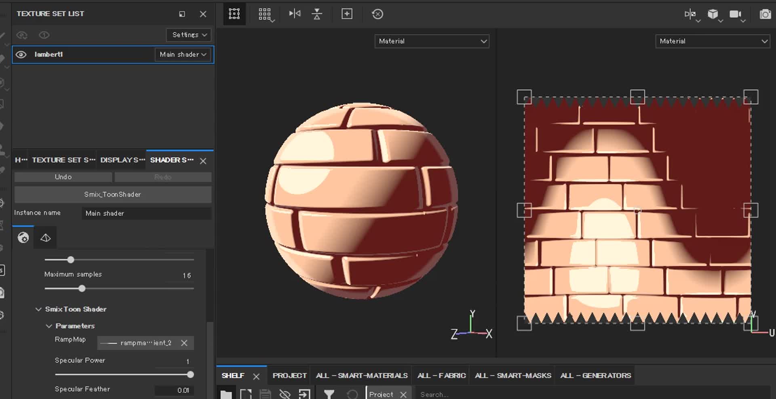Select the Shader Settings tab
This screenshot has width=776, height=399.
click(x=172, y=160)
